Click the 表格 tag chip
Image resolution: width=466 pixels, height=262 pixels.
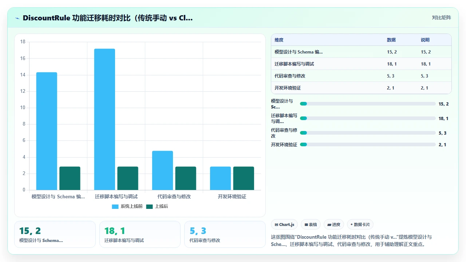[x=311, y=225]
